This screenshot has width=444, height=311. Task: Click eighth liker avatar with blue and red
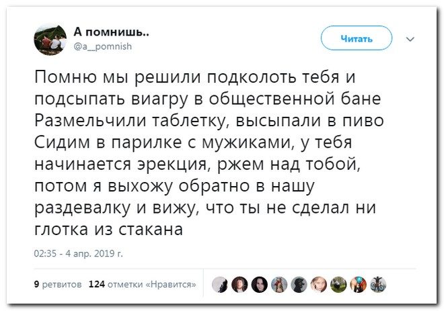click(359, 285)
